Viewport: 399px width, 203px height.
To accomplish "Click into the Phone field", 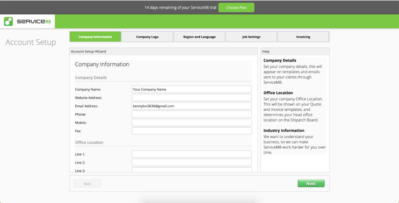I will [192, 114].
